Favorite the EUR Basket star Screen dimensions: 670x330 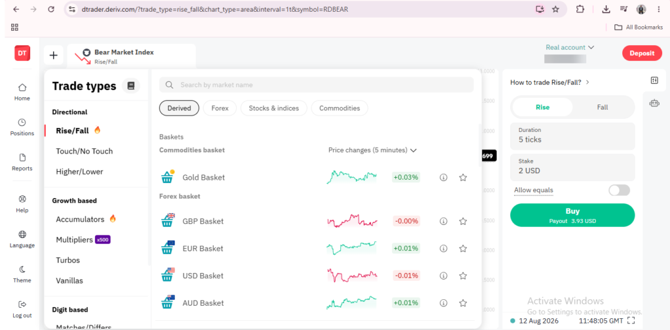(x=463, y=248)
